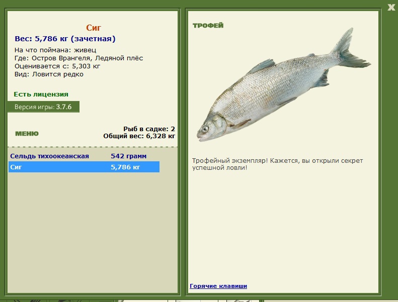The image size is (398, 302).
Task: Open the МЕНЮ menu
Action: 27,134
